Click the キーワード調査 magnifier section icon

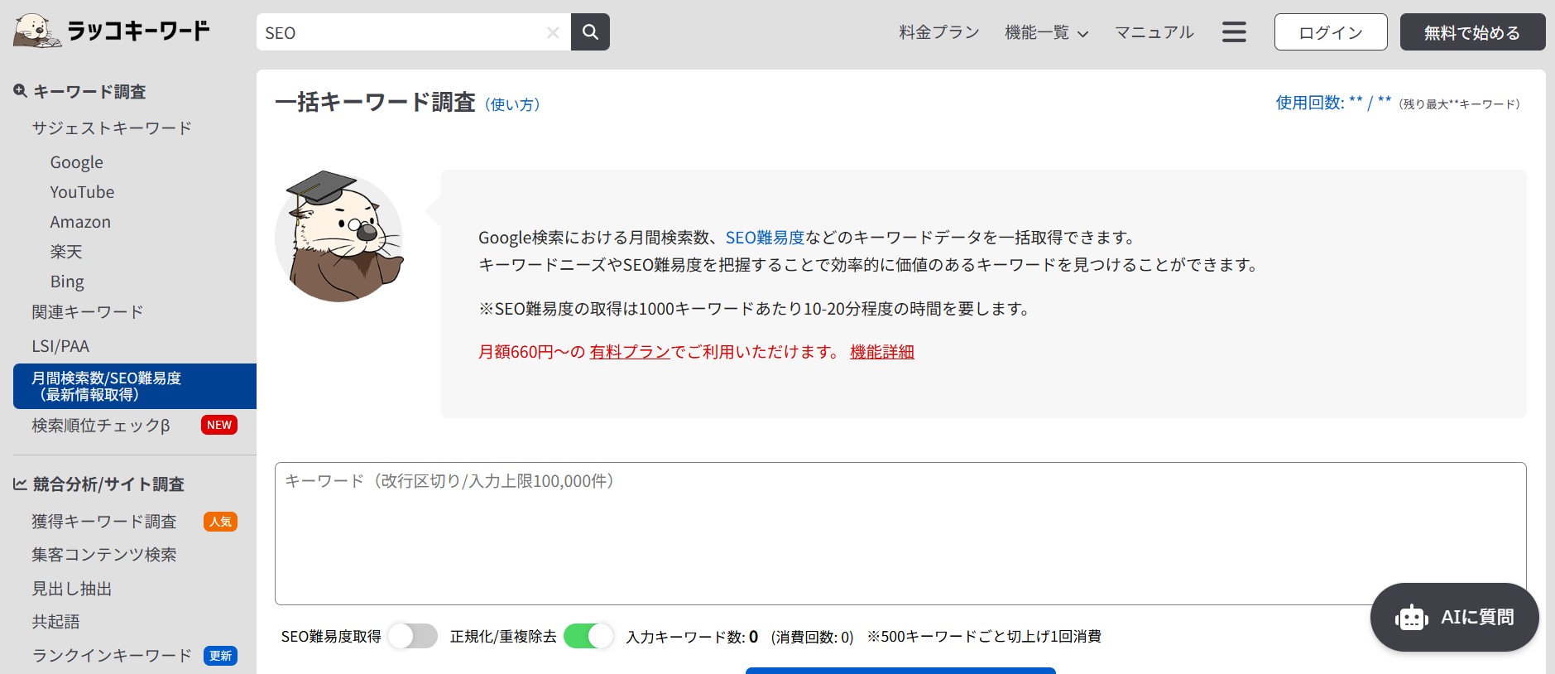click(21, 91)
